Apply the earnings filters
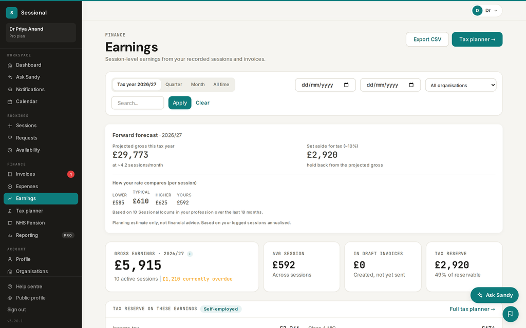 point(180,102)
